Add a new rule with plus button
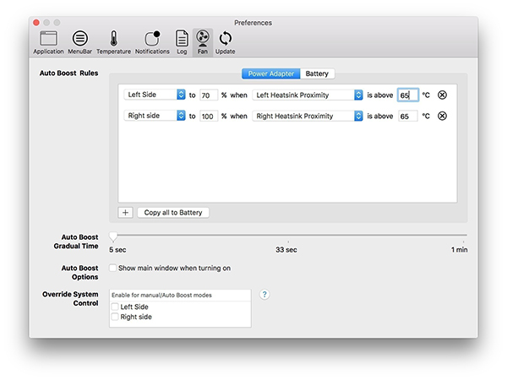This screenshot has height=380, width=507. pyautogui.click(x=126, y=213)
